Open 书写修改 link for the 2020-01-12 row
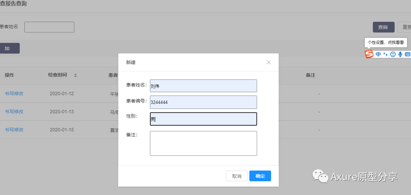Viewport: 411px width, 195px height. tap(14, 94)
